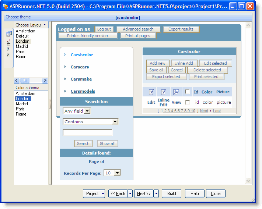This screenshot has width=262, height=209.
Task: Click the arrow bullet beside Carsbcolor
Action: tap(65, 55)
